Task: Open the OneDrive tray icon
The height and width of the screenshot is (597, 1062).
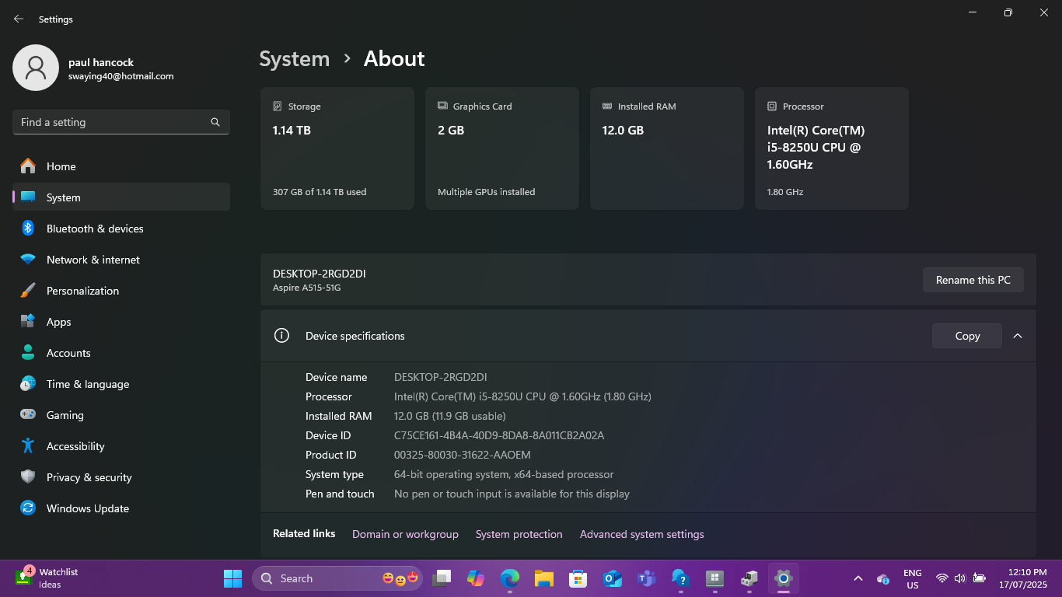Action: pos(882,578)
